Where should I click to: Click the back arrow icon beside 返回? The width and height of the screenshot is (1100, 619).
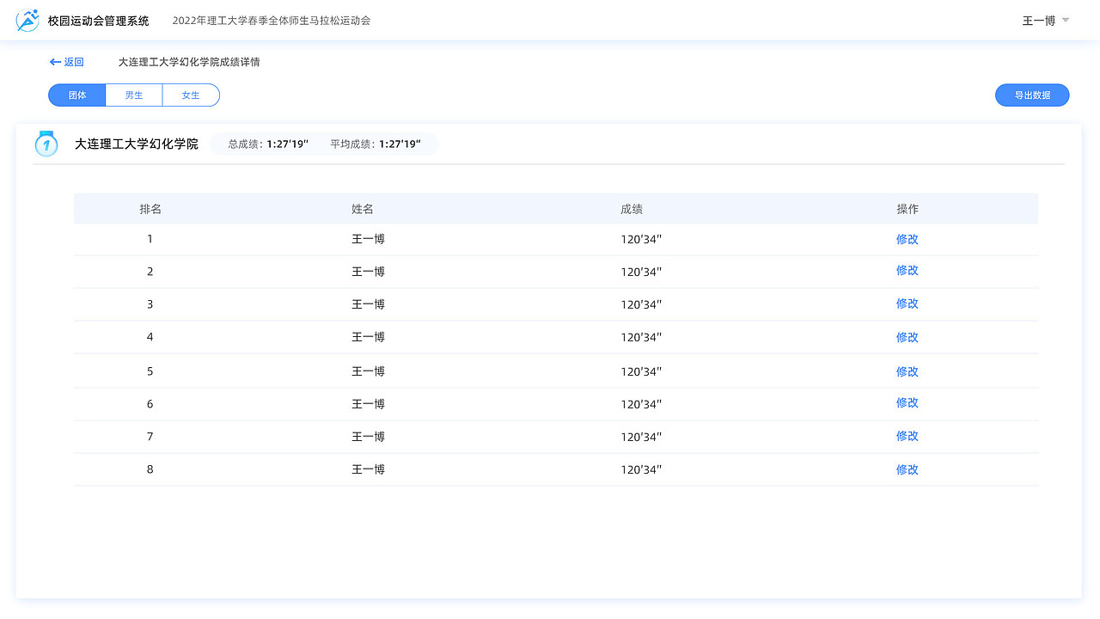tap(54, 61)
